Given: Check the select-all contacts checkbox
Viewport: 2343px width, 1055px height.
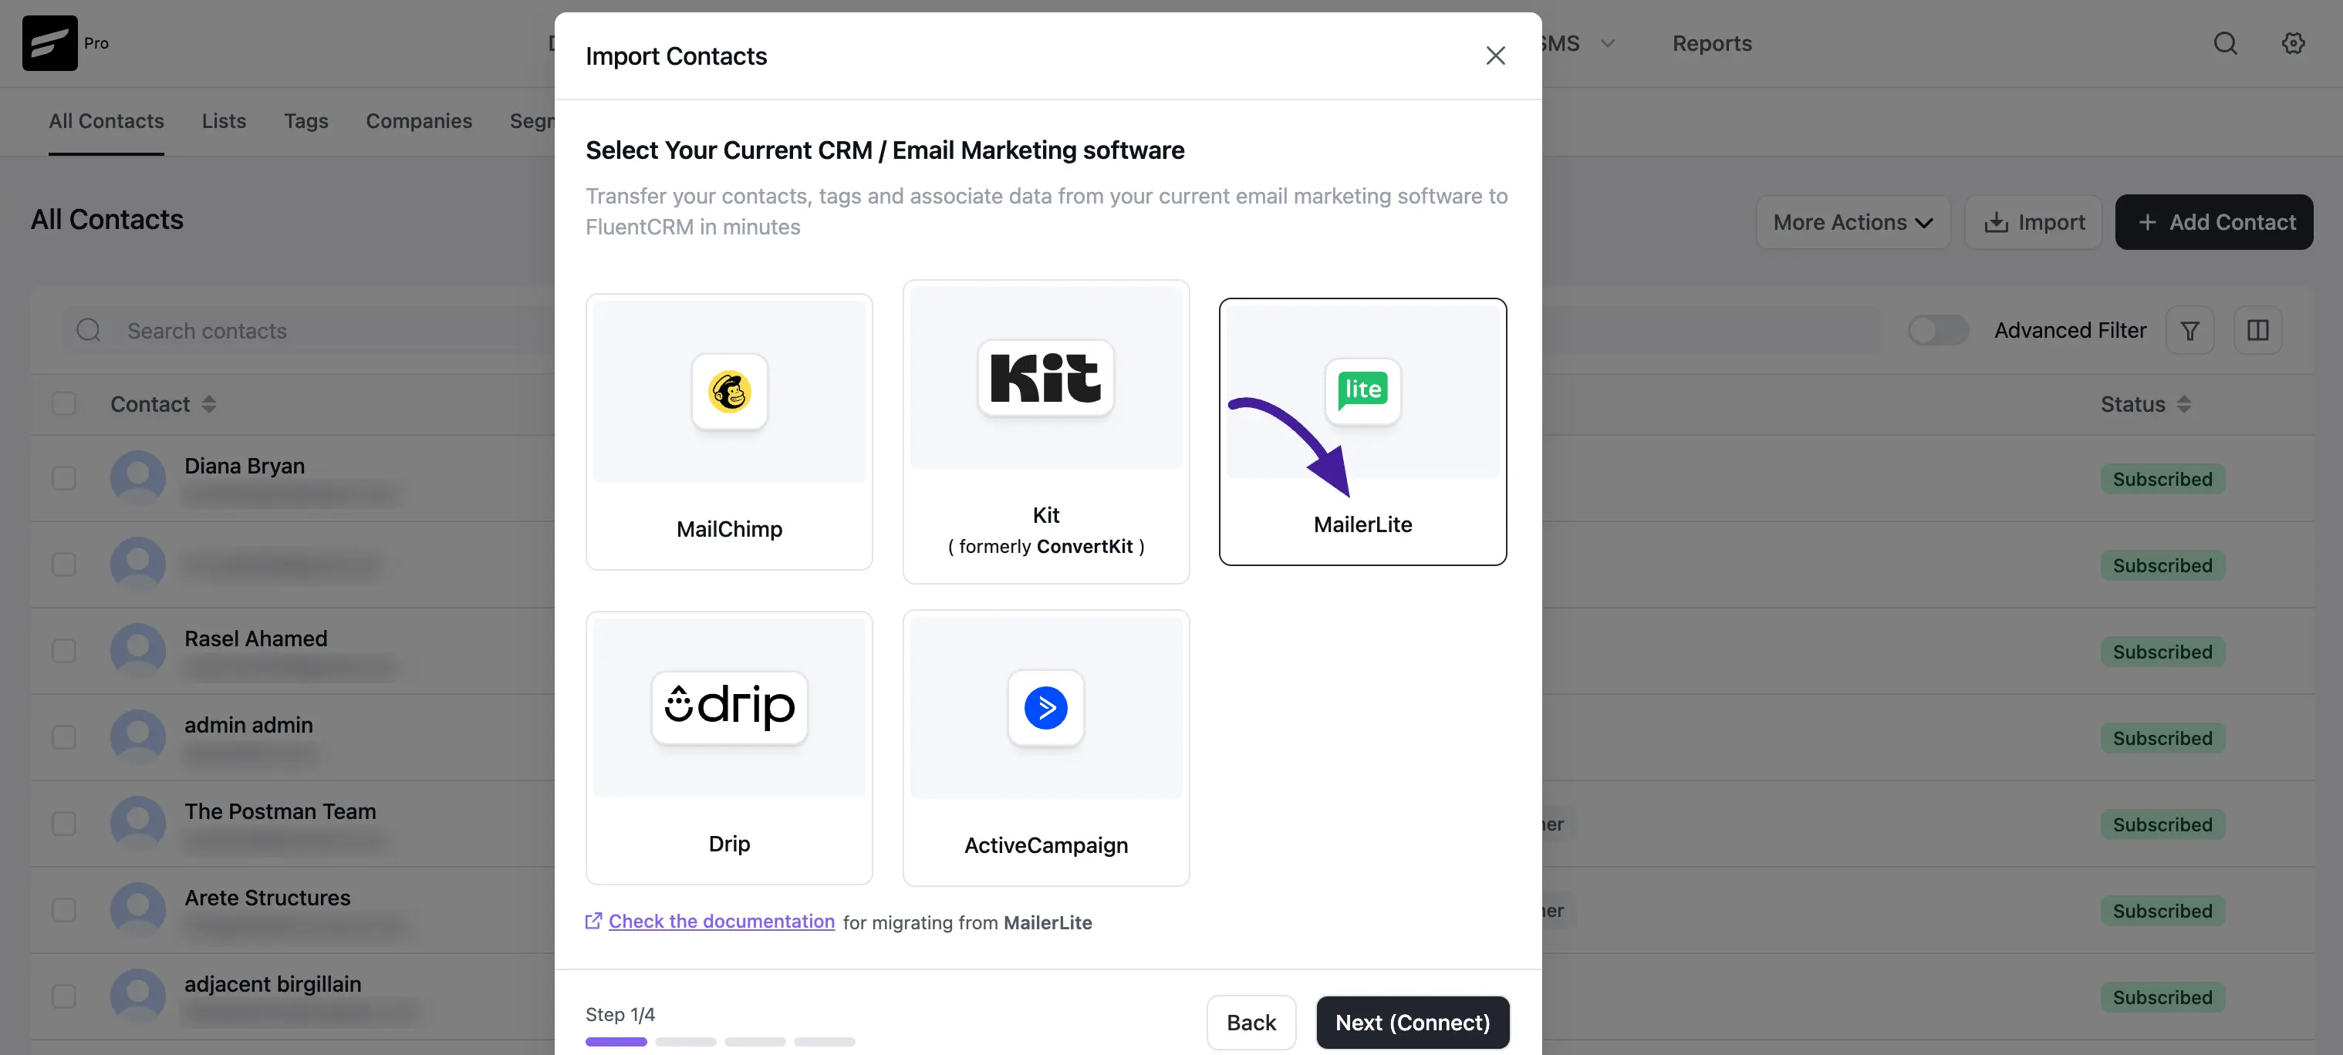Looking at the screenshot, I should pos(64,403).
